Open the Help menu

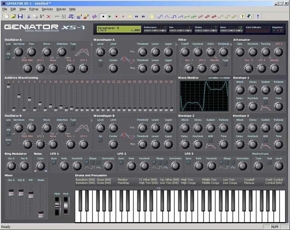72,9
